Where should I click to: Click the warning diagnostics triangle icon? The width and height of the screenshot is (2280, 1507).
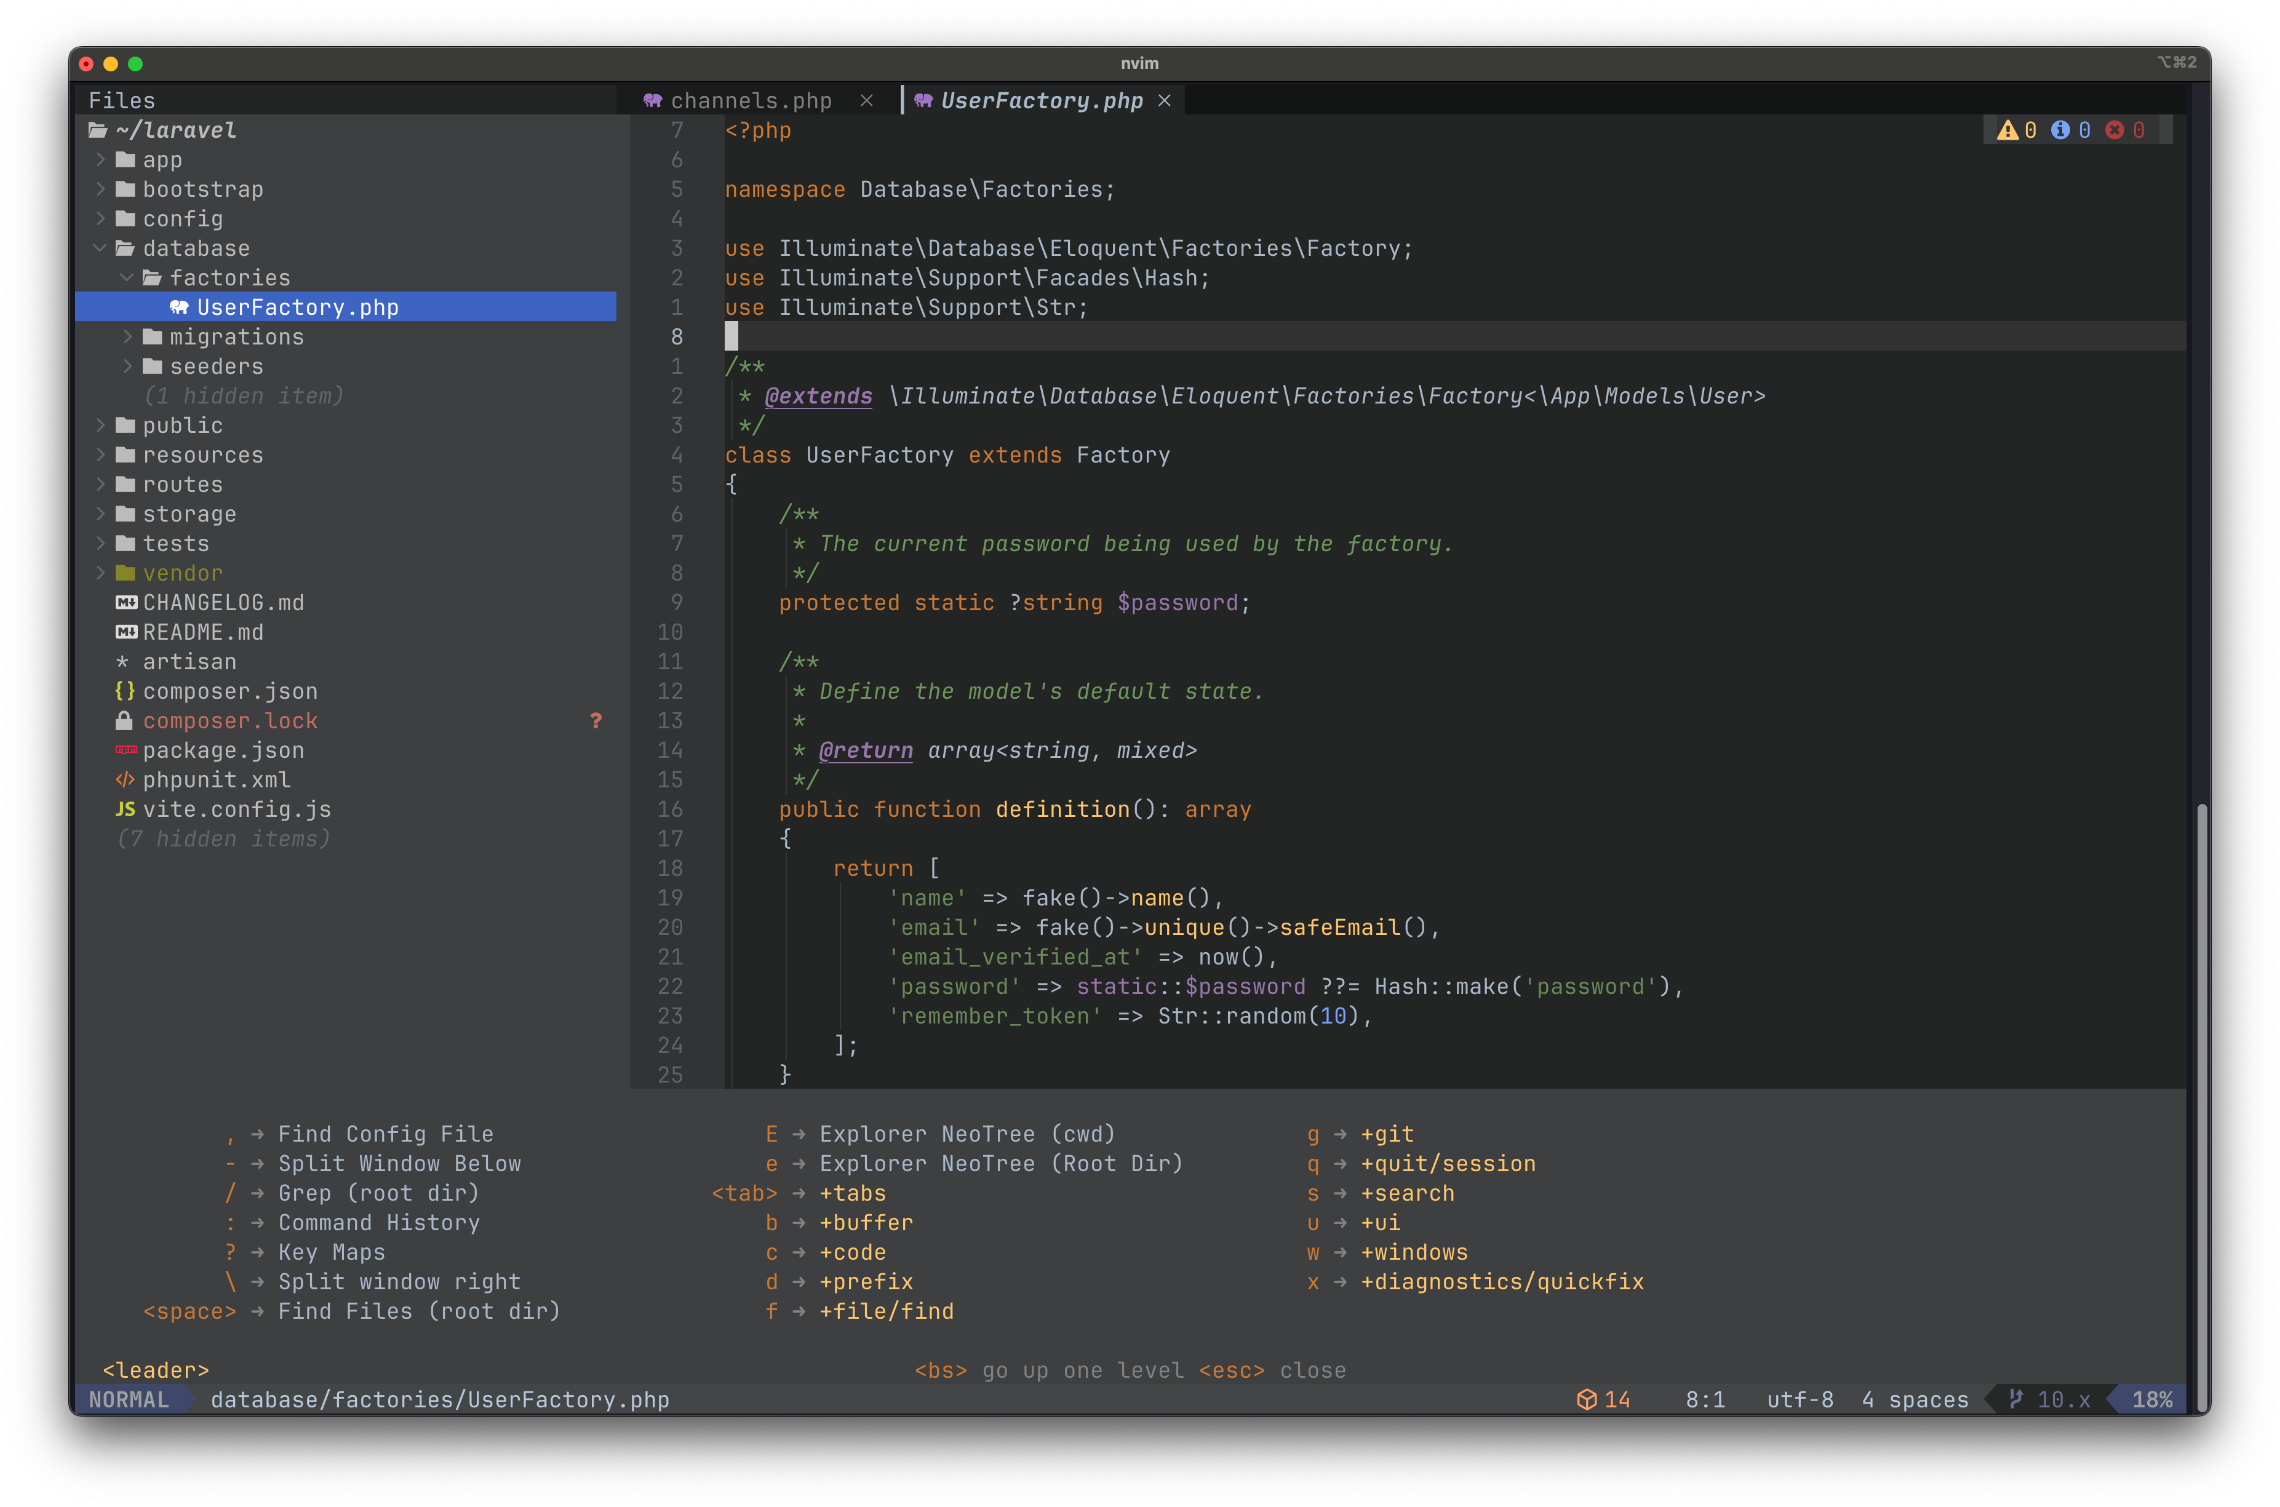click(2007, 130)
